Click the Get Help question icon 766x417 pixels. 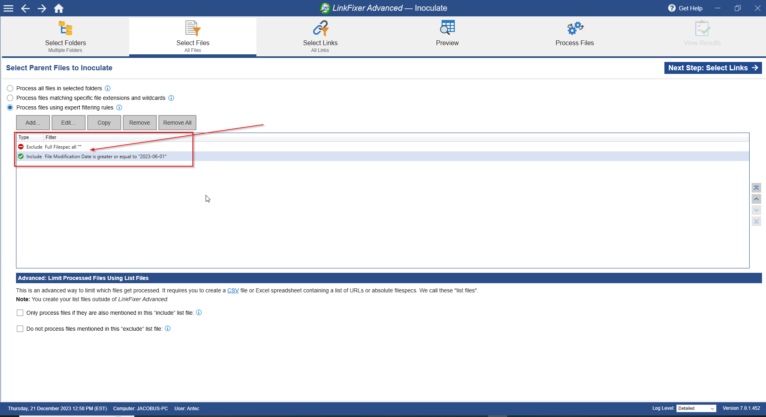672,8
